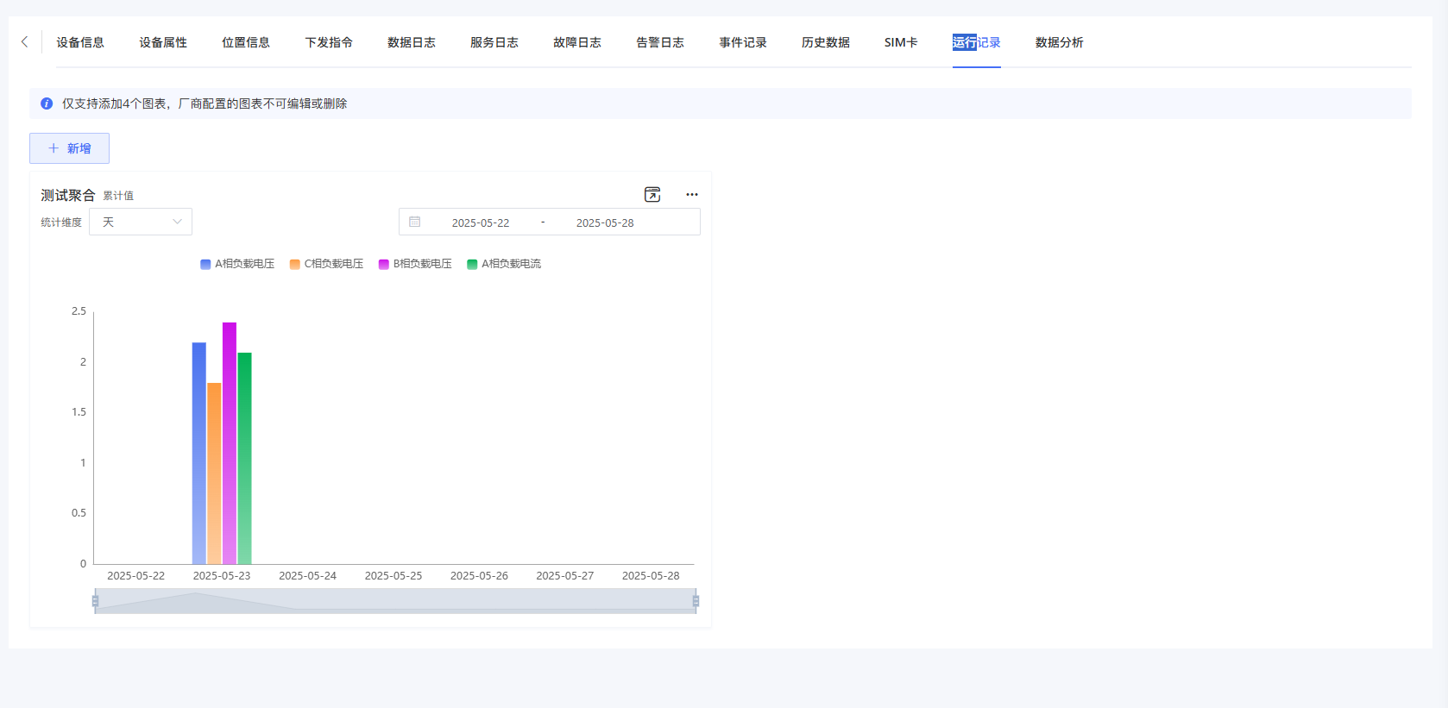Click the blue info icon in notice
1448x708 pixels.
[x=47, y=103]
